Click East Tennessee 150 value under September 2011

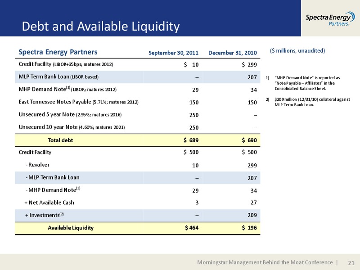194,103
